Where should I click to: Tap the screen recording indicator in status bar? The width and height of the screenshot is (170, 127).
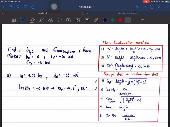(x=146, y=2)
